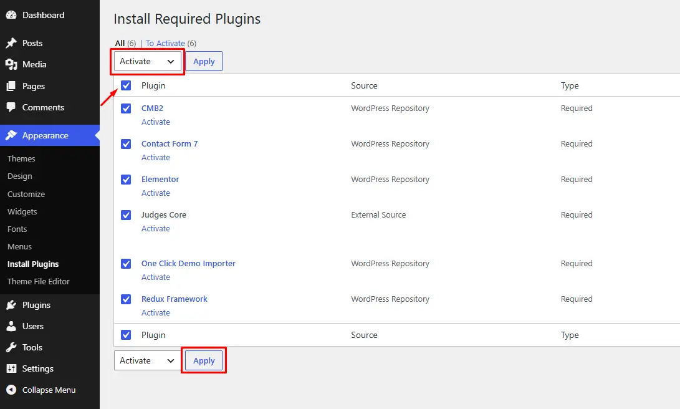The width and height of the screenshot is (680, 409).
Task: Click the Appearance paintbrush icon
Action: click(x=11, y=135)
